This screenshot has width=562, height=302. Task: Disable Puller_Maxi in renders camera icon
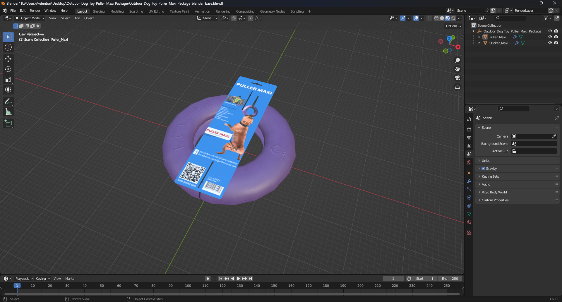556,37
